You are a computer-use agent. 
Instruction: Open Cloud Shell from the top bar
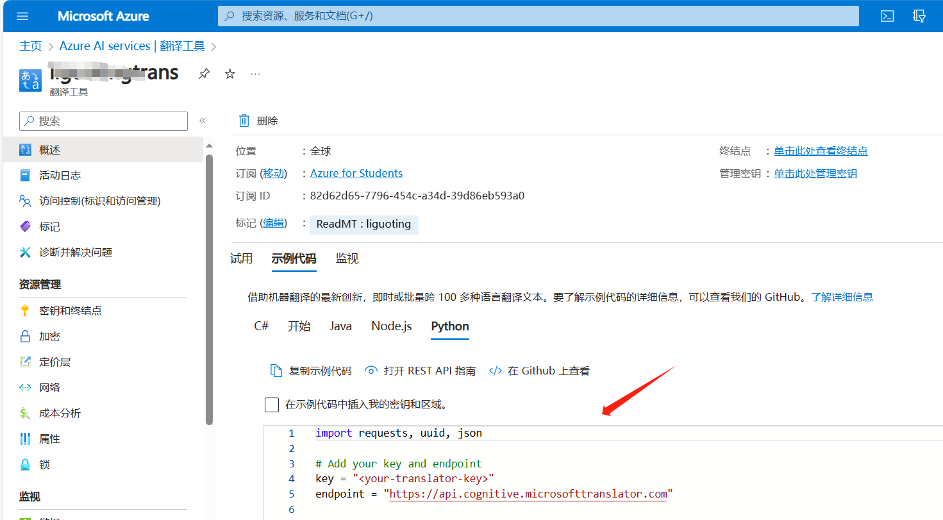887,16
